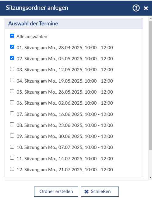Enable 12. Sitzung on 21.07.2025
This screenshot has width=152, height=200.
pyautogui.click(x=12, y=169)
